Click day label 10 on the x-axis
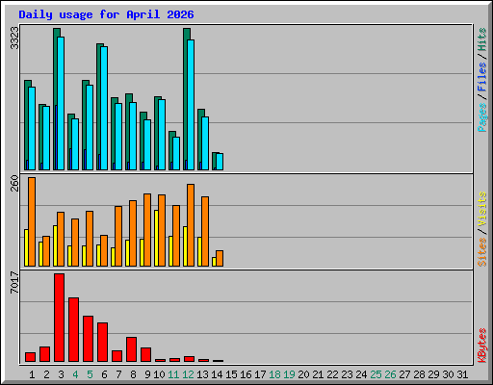This screenshot has height=385, width=493. tap(159, 374)
